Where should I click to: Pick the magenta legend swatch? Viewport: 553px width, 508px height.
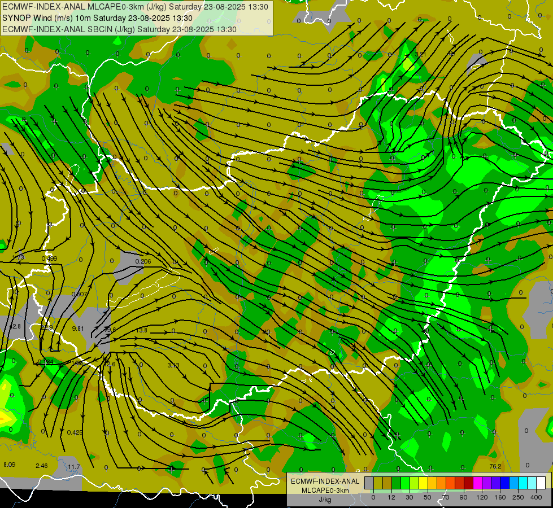(x=477, y=483)
